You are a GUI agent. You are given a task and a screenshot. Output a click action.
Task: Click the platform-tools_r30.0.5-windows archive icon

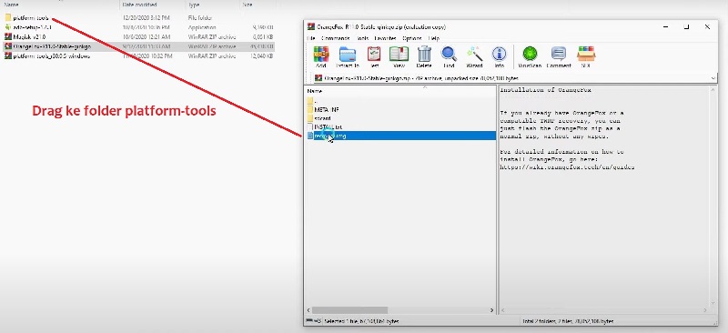(8, 56)
